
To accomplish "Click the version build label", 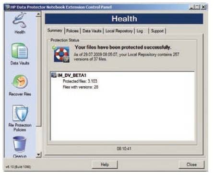I will (x=18, y=167).
